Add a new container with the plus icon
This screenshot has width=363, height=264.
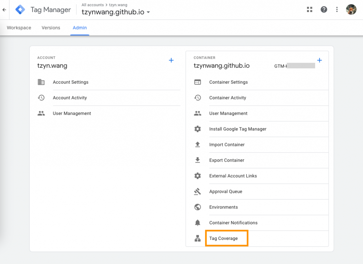[x=319, y=60]
